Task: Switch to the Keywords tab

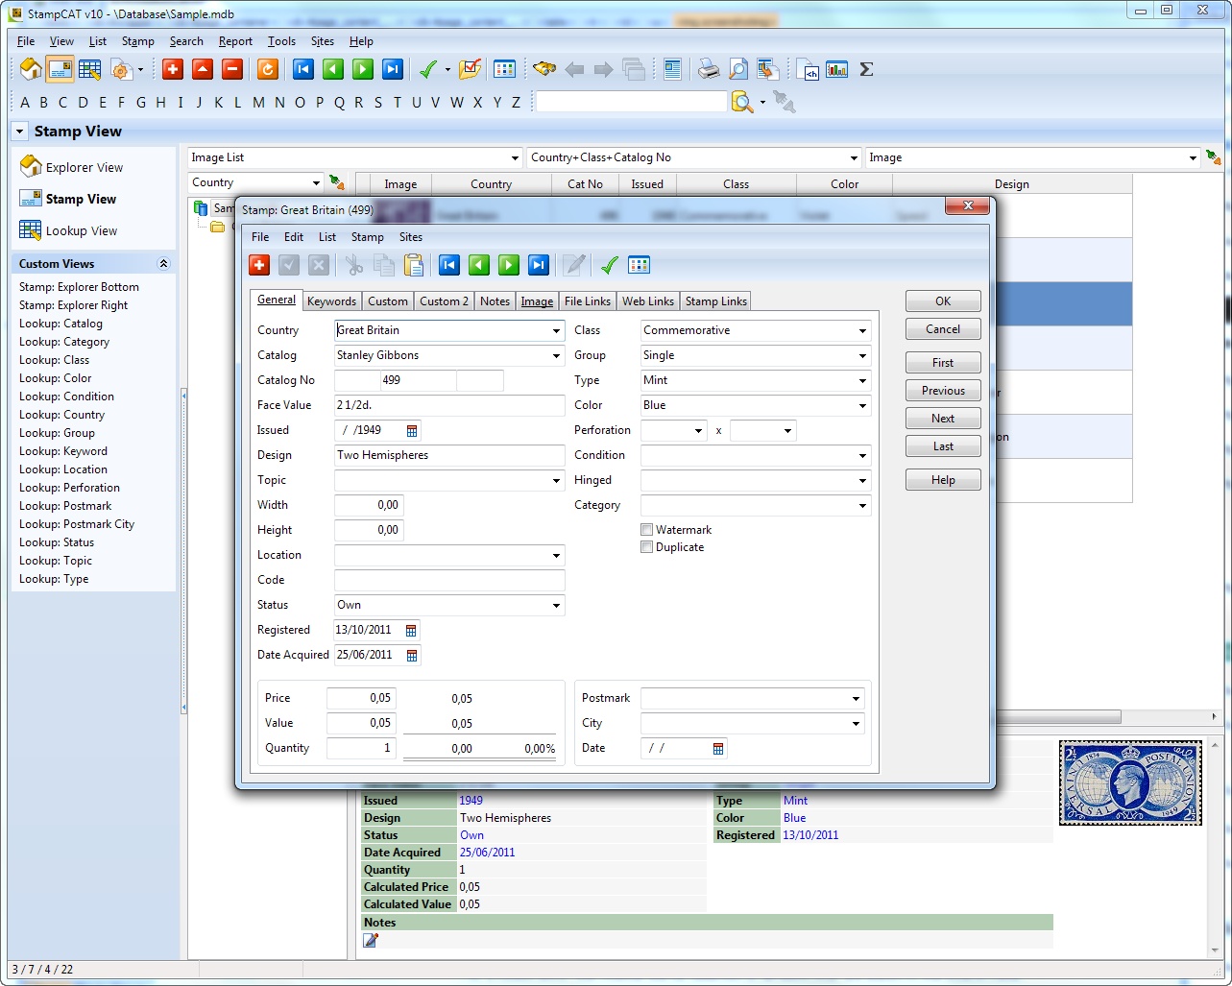Action: tap(331, 301)
